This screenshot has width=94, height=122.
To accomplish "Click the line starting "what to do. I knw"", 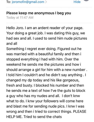I will 45,101.
